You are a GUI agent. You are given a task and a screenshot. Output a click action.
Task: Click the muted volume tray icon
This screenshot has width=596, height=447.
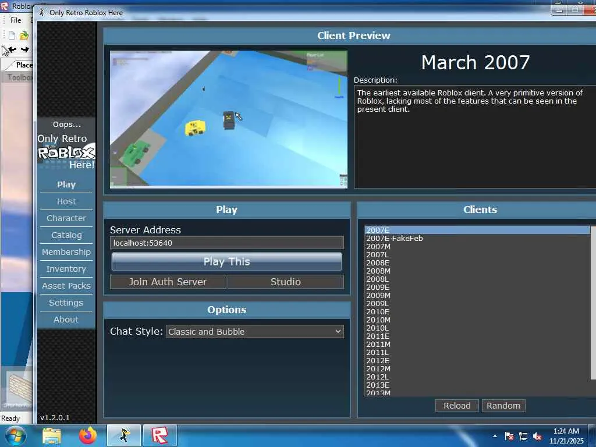click(x=537, y=437)
